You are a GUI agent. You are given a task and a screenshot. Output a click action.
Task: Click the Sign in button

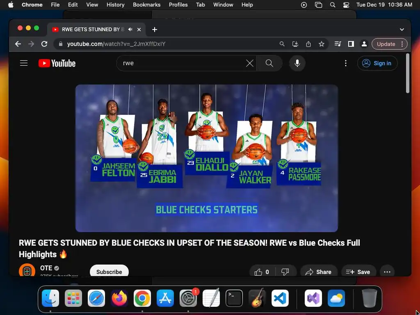click(x=377, y=63)
